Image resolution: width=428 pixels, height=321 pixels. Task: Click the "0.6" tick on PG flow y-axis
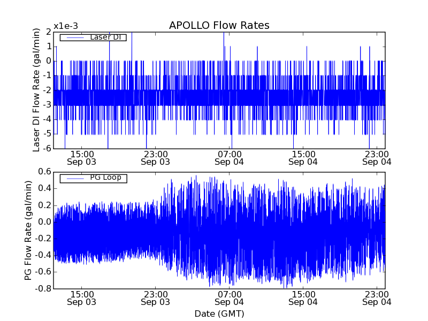coord(45,172)
